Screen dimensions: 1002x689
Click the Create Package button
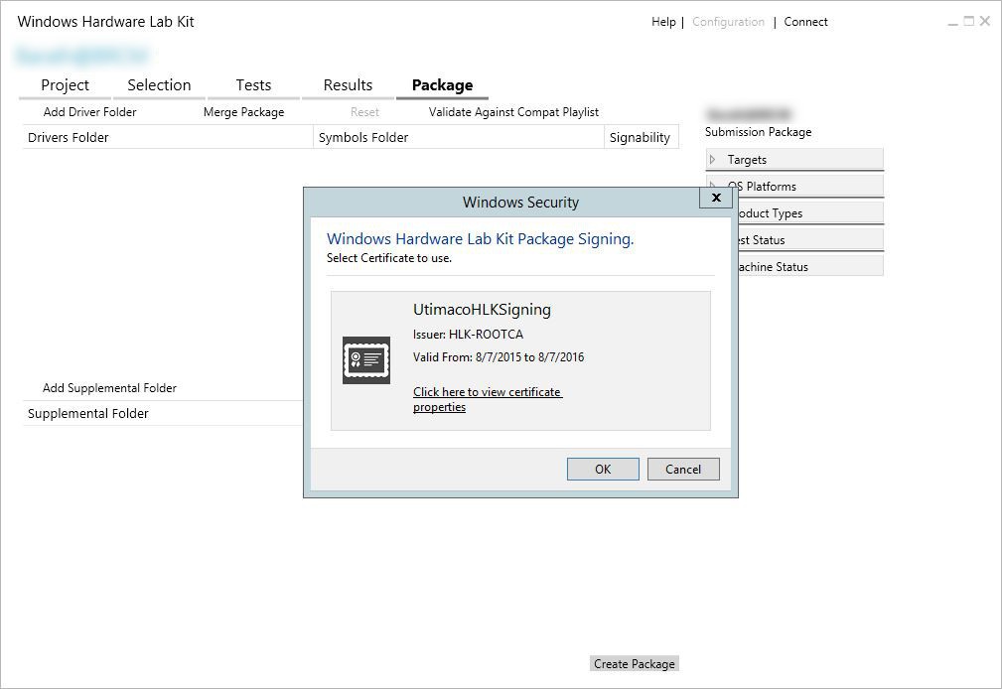click(634, 663)
